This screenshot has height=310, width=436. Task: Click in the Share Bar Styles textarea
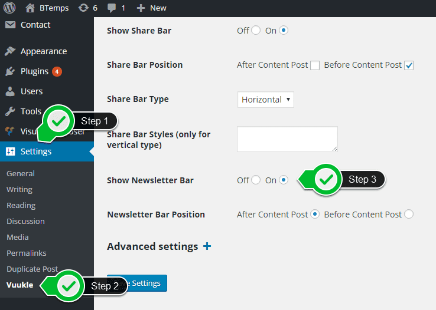(287, 139)
